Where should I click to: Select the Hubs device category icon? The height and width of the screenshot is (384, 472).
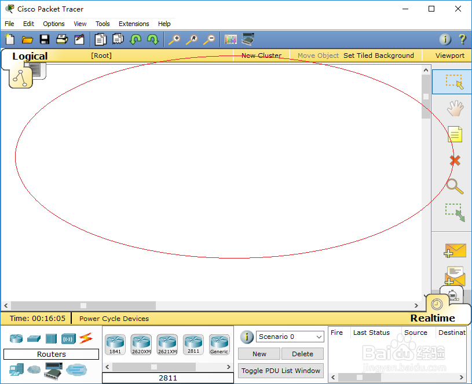tap(51, 338)
